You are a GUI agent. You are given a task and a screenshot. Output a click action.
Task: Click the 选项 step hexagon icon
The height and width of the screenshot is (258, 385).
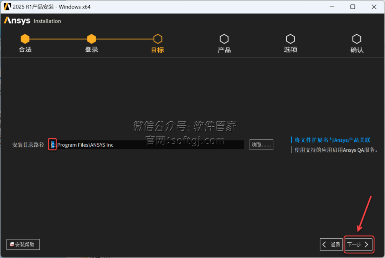pos(290,39)
